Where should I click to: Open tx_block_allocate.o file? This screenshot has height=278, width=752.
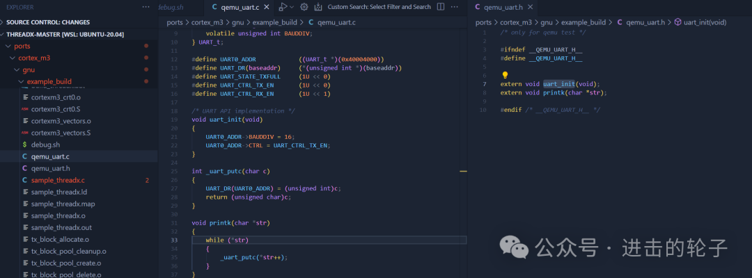tap(79, 239)
